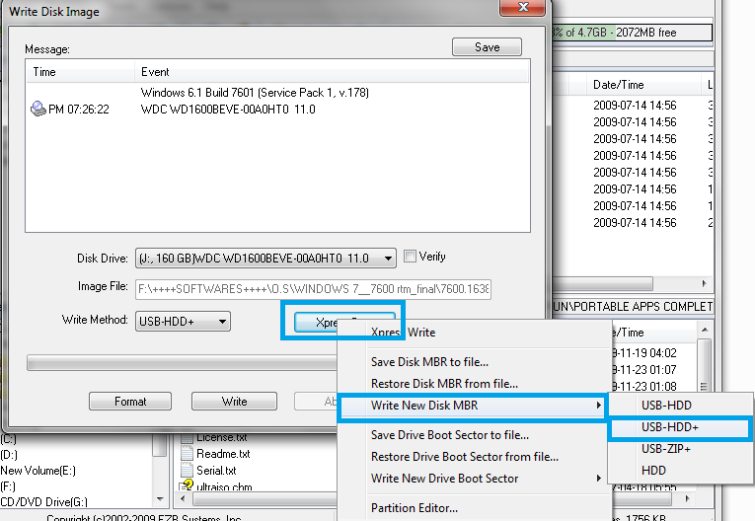Select the Windows 6.1 Build 7601 event text
This screenshot has width=755, height=521.
click(255, 93)
